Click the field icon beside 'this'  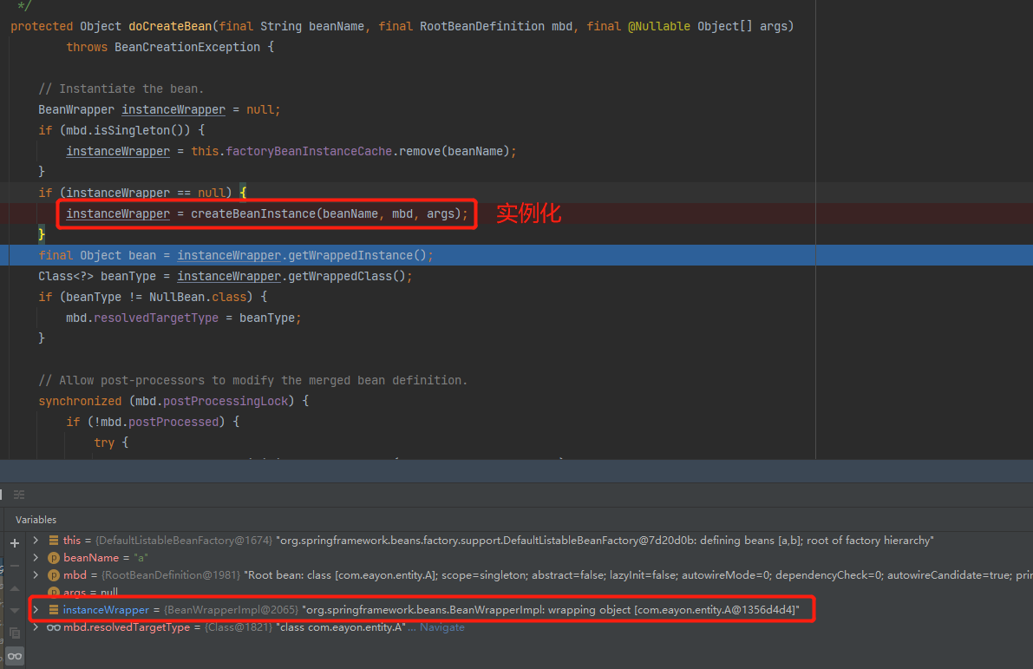tap(54, 541)
